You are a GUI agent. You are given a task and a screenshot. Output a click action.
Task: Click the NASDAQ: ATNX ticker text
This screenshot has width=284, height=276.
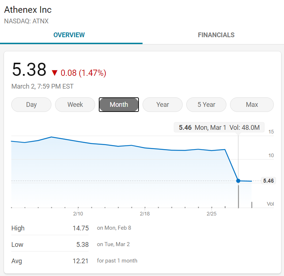(x=26, y=21)
